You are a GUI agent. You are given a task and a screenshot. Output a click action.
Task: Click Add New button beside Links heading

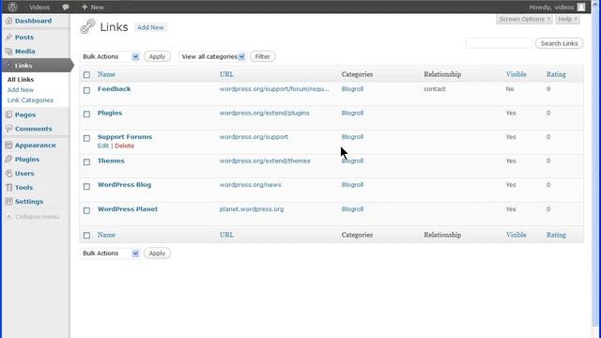pyautogui.click(x=150, y=27)
